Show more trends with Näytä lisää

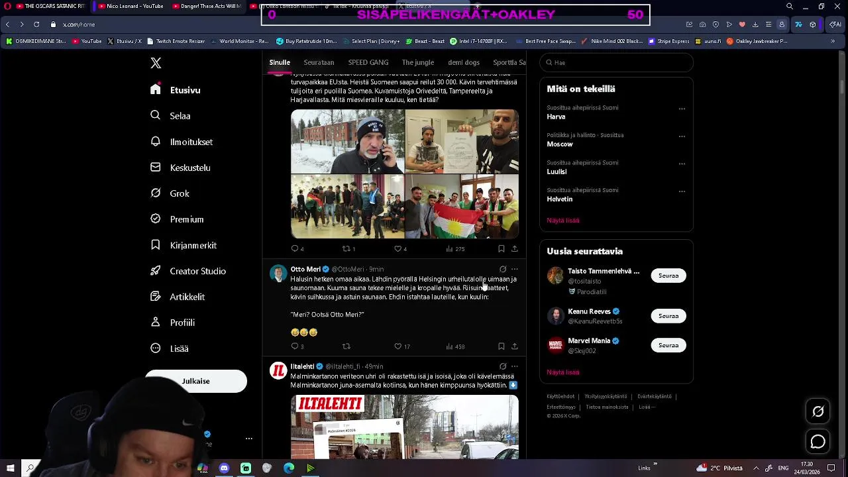point(563,220)
